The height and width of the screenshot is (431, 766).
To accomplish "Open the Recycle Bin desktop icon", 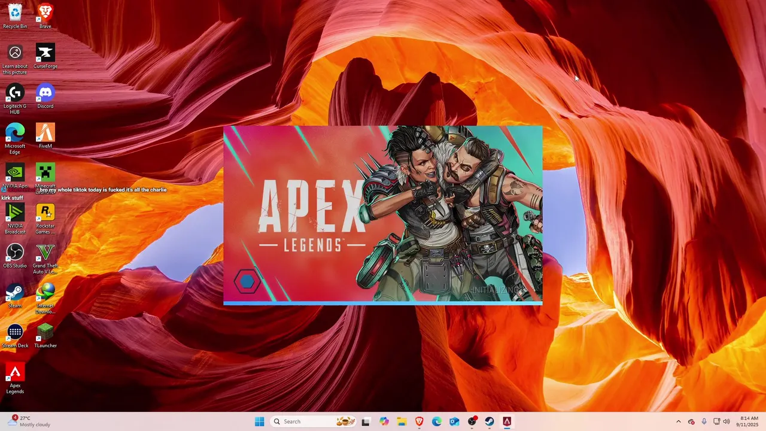I will click(15, 16).
